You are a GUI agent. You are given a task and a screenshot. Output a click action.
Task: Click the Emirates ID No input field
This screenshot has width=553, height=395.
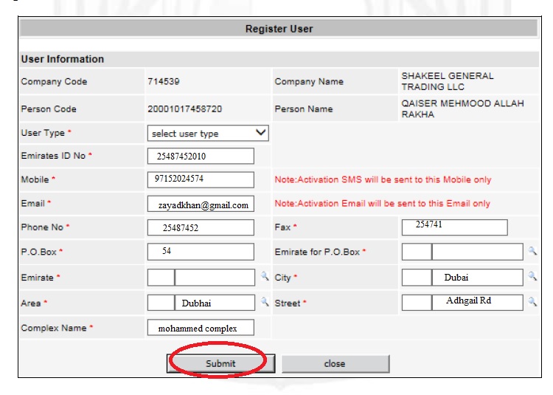(201, 156)
